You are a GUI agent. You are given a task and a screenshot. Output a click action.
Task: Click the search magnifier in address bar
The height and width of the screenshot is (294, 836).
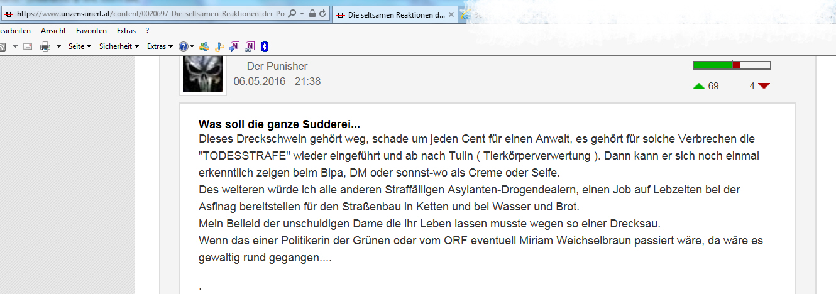[292, 14]
